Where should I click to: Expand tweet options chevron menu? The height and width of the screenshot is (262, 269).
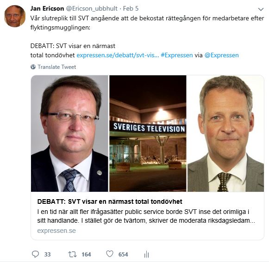point(261,9)
